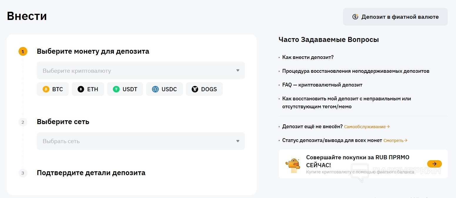Open 'FAQ — криптовалютный депозит' link
Screen dimensions: 456x198
tap(322, 85)
